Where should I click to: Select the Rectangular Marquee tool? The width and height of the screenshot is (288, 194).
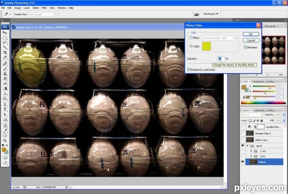(5, 37)
